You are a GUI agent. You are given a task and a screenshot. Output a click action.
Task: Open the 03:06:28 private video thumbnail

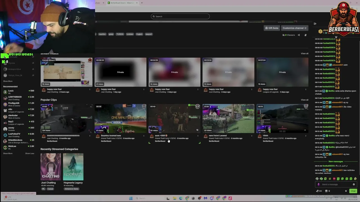(x=120, y=72)
